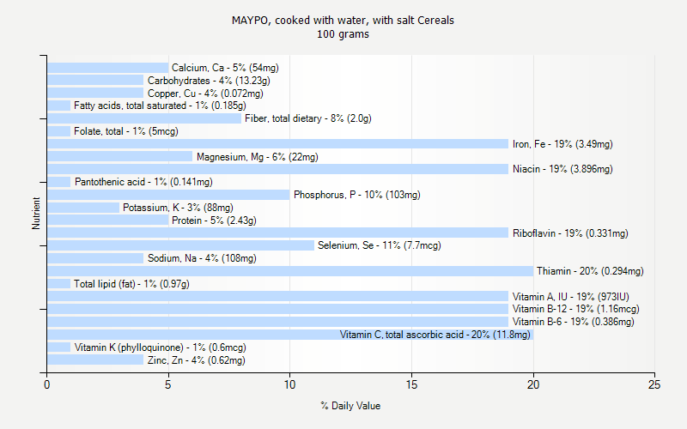
Task: Click the x-axis tick label '0'
Action: pos(47,384)
